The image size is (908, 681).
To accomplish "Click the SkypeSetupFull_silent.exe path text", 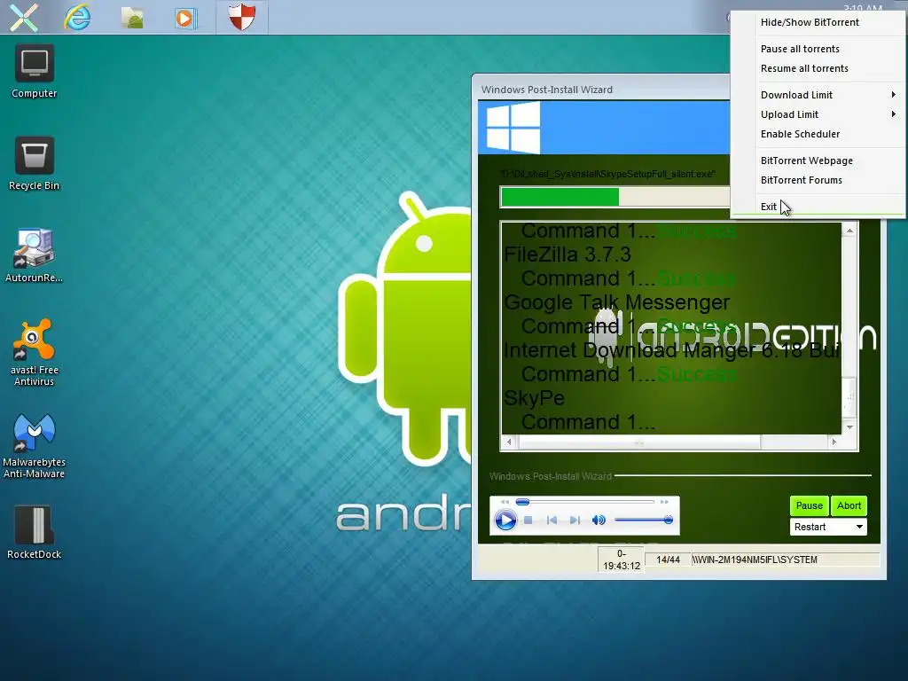I will (x=608, y=174).
